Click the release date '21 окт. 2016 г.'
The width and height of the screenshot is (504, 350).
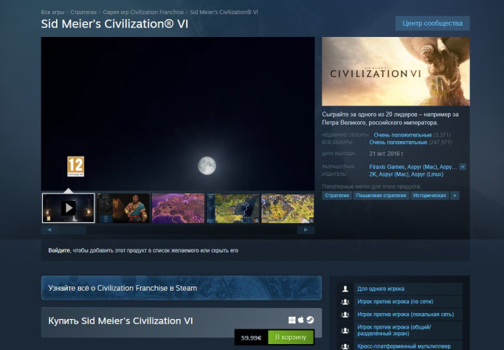387,154
